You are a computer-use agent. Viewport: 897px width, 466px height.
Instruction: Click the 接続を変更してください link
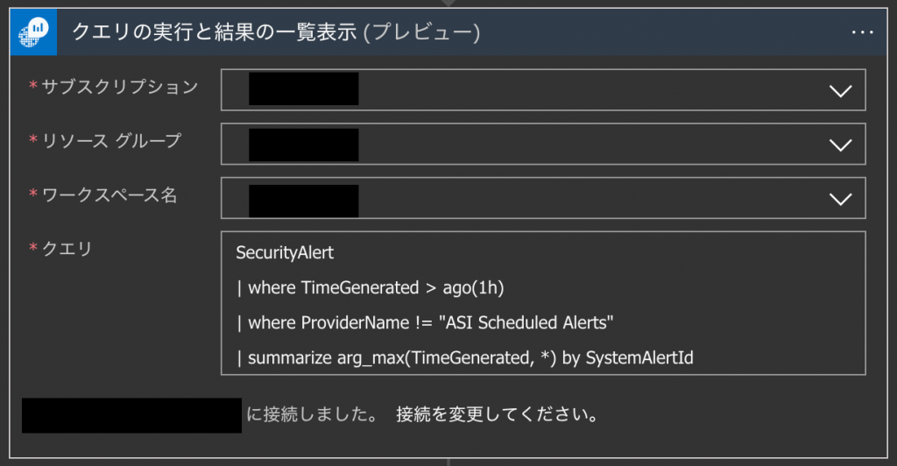[497, 414]
